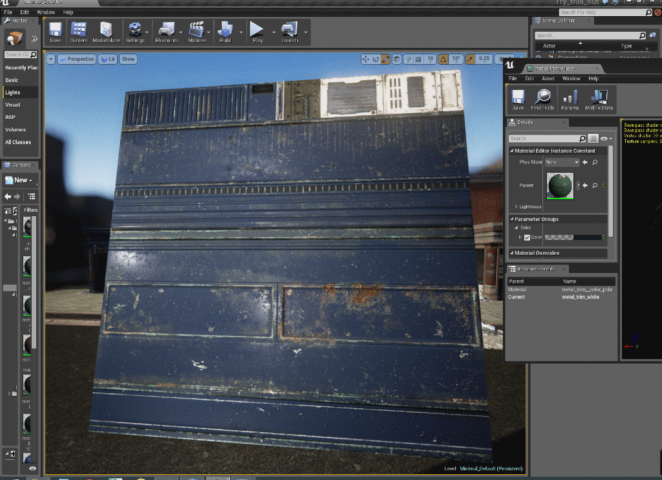Expand the modes strip with the double-chevron icon
Viewport: 662px width, 480px height.
pyautogui.click(x=34, y=39)
